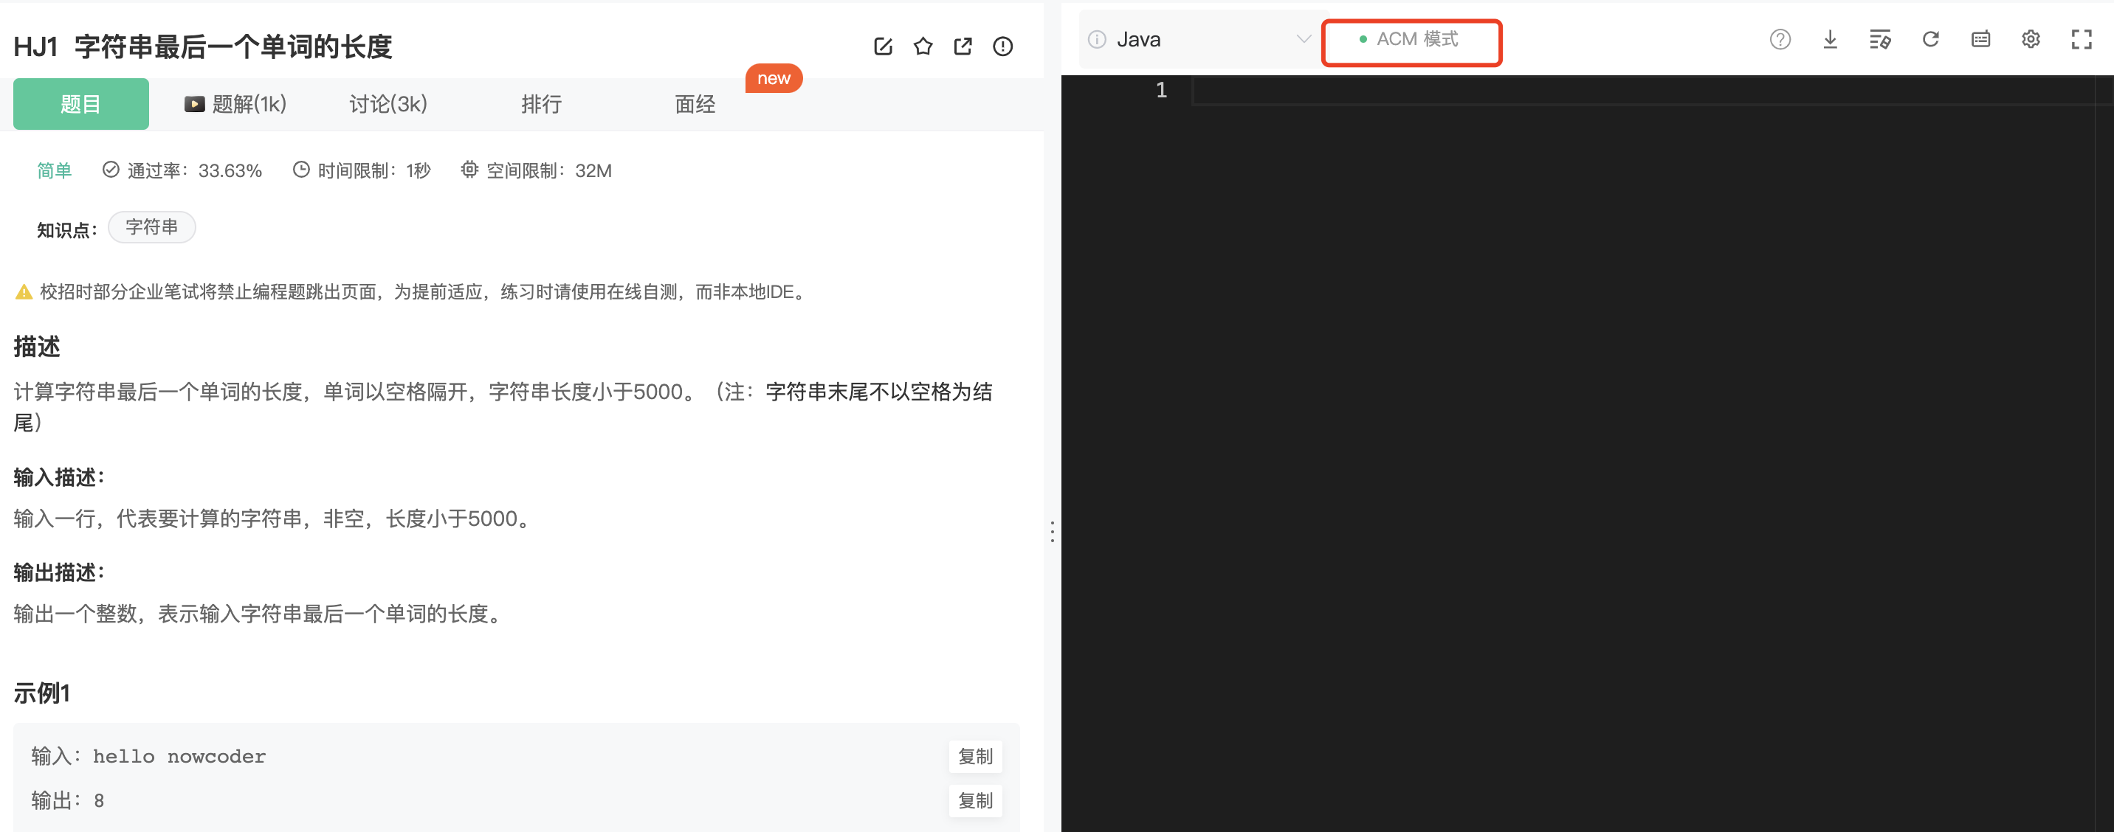
Task: Open the 讨论(3k) tab
Action: click(388, 104)
